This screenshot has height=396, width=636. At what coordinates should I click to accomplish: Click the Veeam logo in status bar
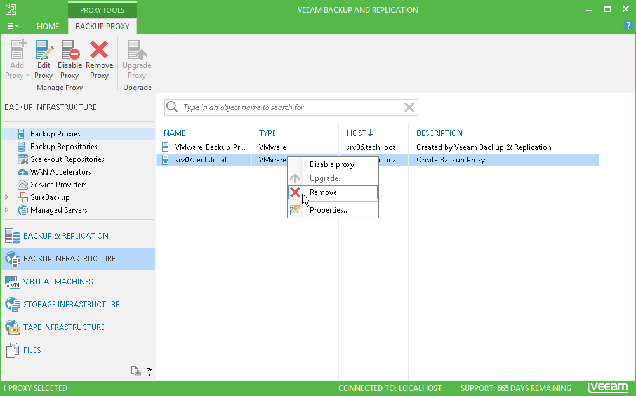pyautogui.click(x=609, y=388)
